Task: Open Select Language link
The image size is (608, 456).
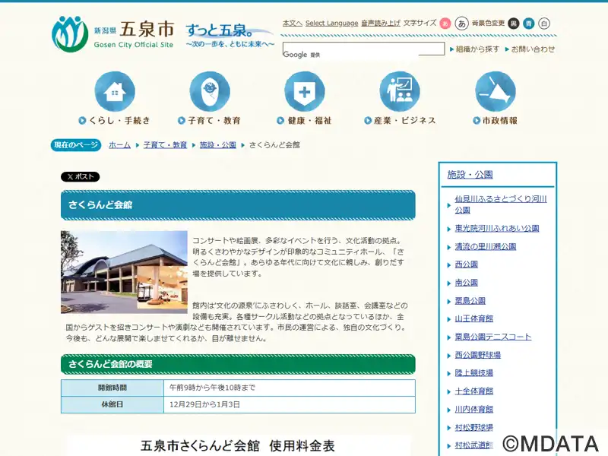Action: point(331,24)
